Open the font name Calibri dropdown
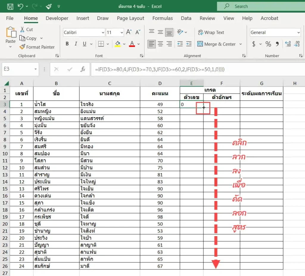 [103, 33]
